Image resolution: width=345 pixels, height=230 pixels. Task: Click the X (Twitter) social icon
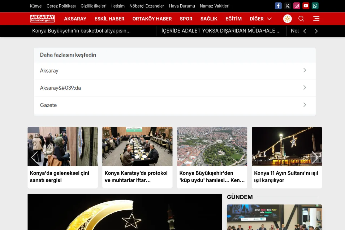(287, 6)
